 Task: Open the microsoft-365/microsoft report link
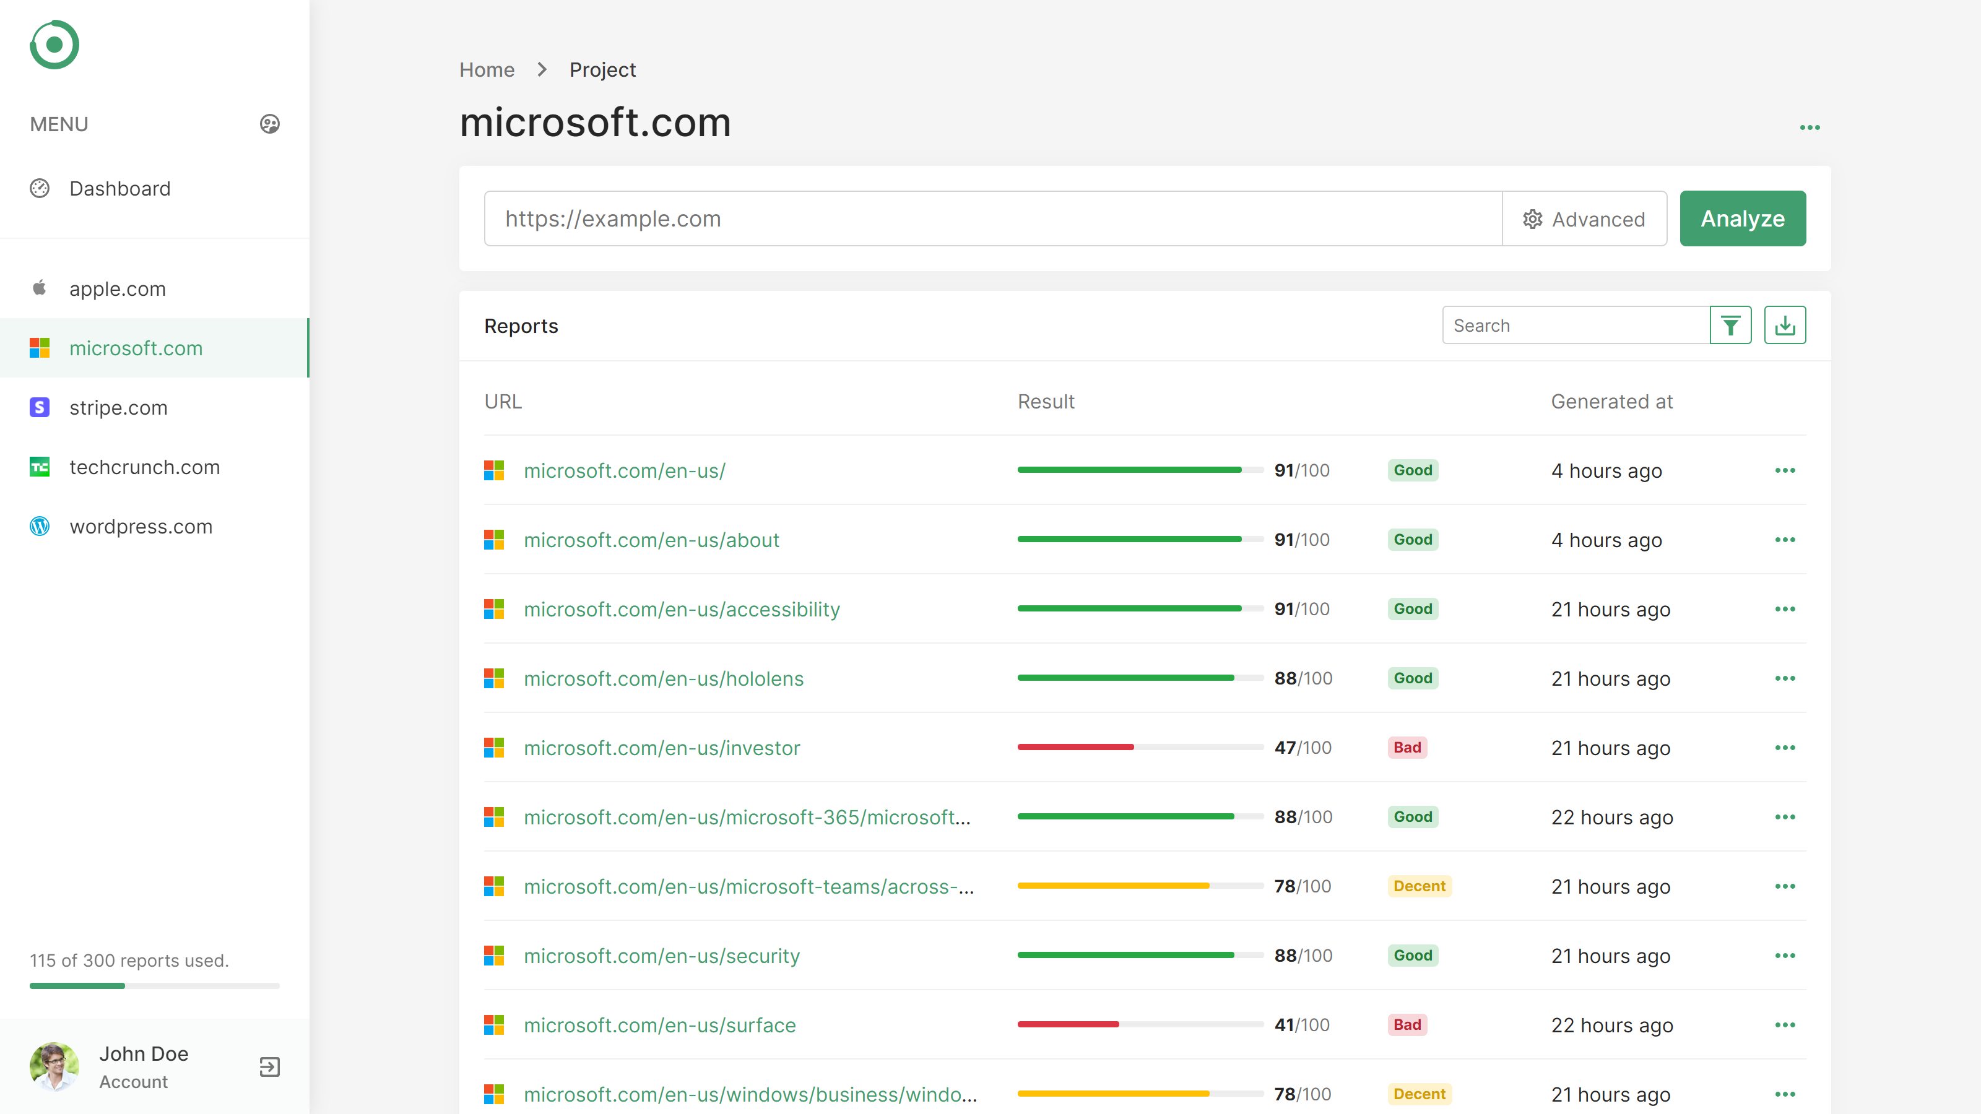[747, 817]
